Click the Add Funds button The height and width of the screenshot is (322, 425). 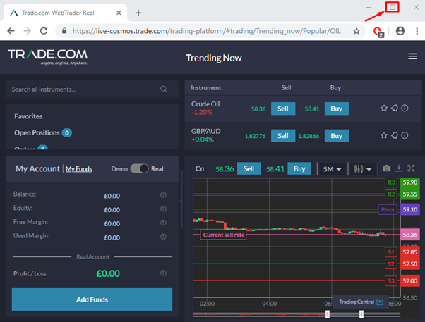92,299
